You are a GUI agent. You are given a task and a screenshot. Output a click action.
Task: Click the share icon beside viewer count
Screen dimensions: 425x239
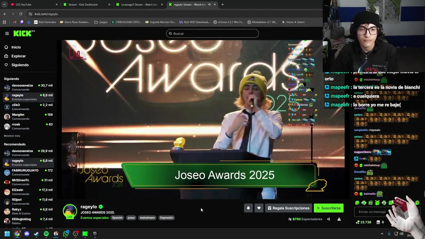click(x=328, y=219)
